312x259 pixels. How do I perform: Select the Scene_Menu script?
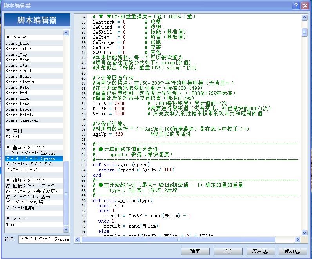coord(34,60)
